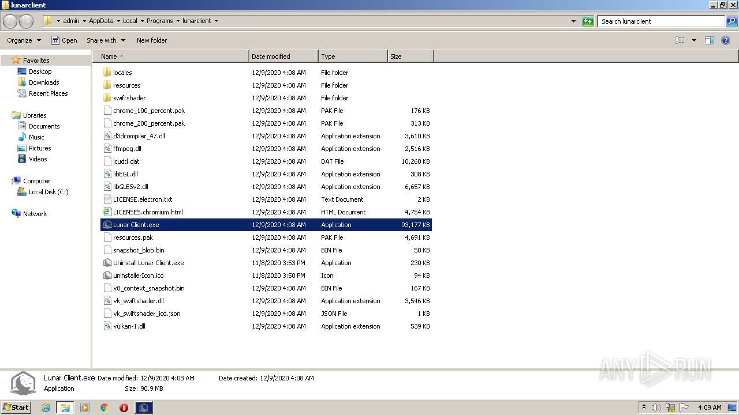Image resolution: width=739 pixels, height=415 pixels.
Task: Open Pictures library in navigation pane
Action: [40, 148]
